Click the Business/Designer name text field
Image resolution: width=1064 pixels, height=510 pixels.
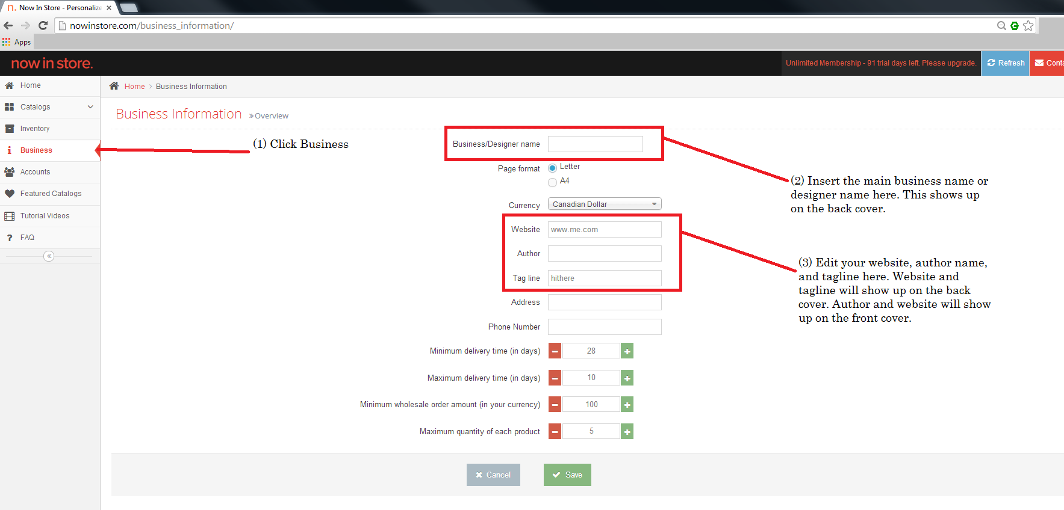tap(595, 144)
